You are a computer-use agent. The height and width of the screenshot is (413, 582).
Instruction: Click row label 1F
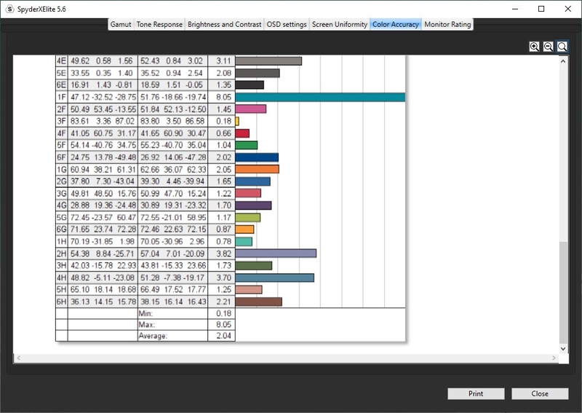click(x=62, y=98)
